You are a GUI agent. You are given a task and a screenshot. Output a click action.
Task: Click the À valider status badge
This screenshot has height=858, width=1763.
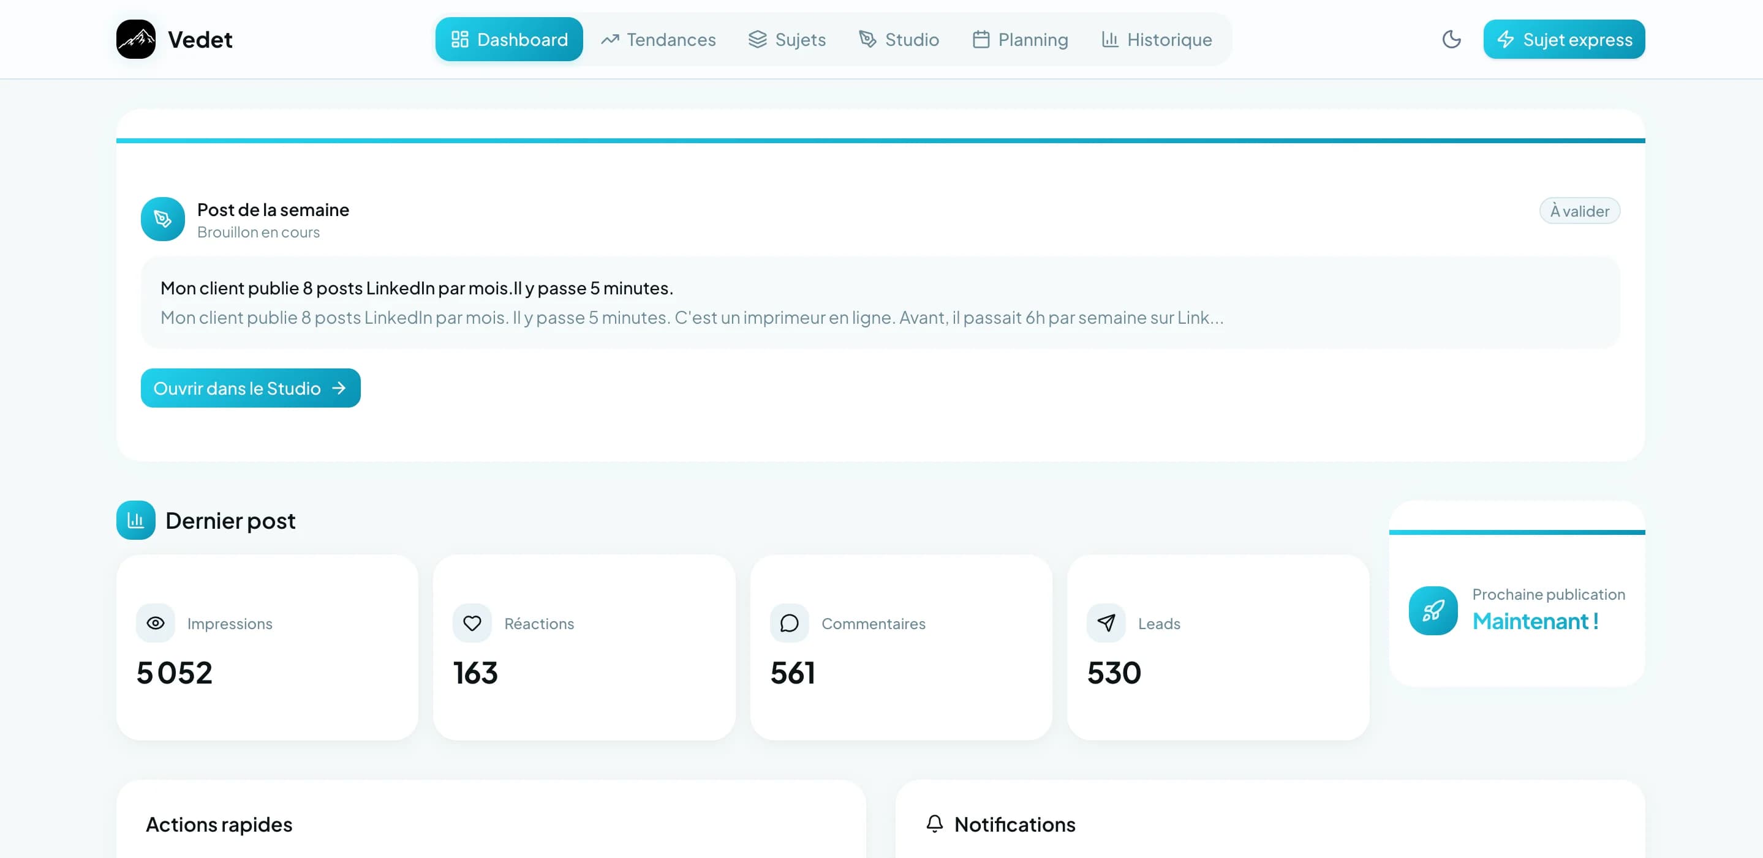click(1580, 211)
